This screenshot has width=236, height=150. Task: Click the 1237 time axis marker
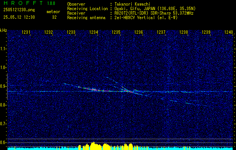point(161,32)
